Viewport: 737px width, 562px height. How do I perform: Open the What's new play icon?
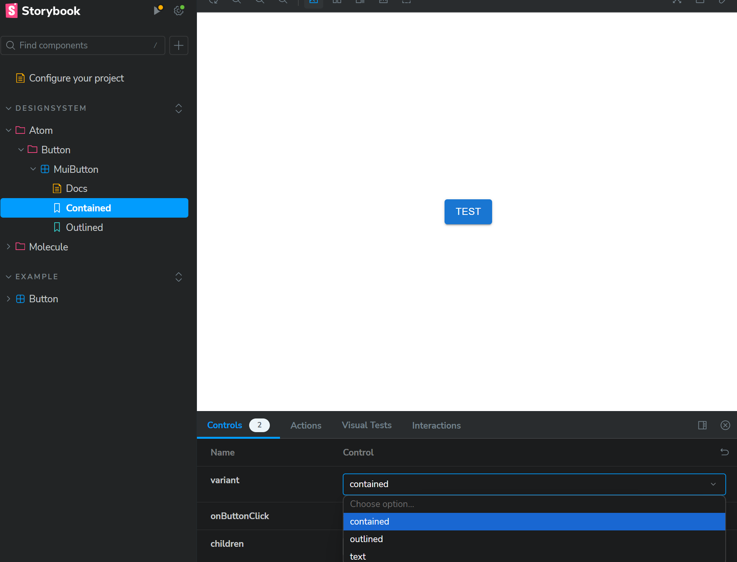pyautogui.click(x=158, y=10)
